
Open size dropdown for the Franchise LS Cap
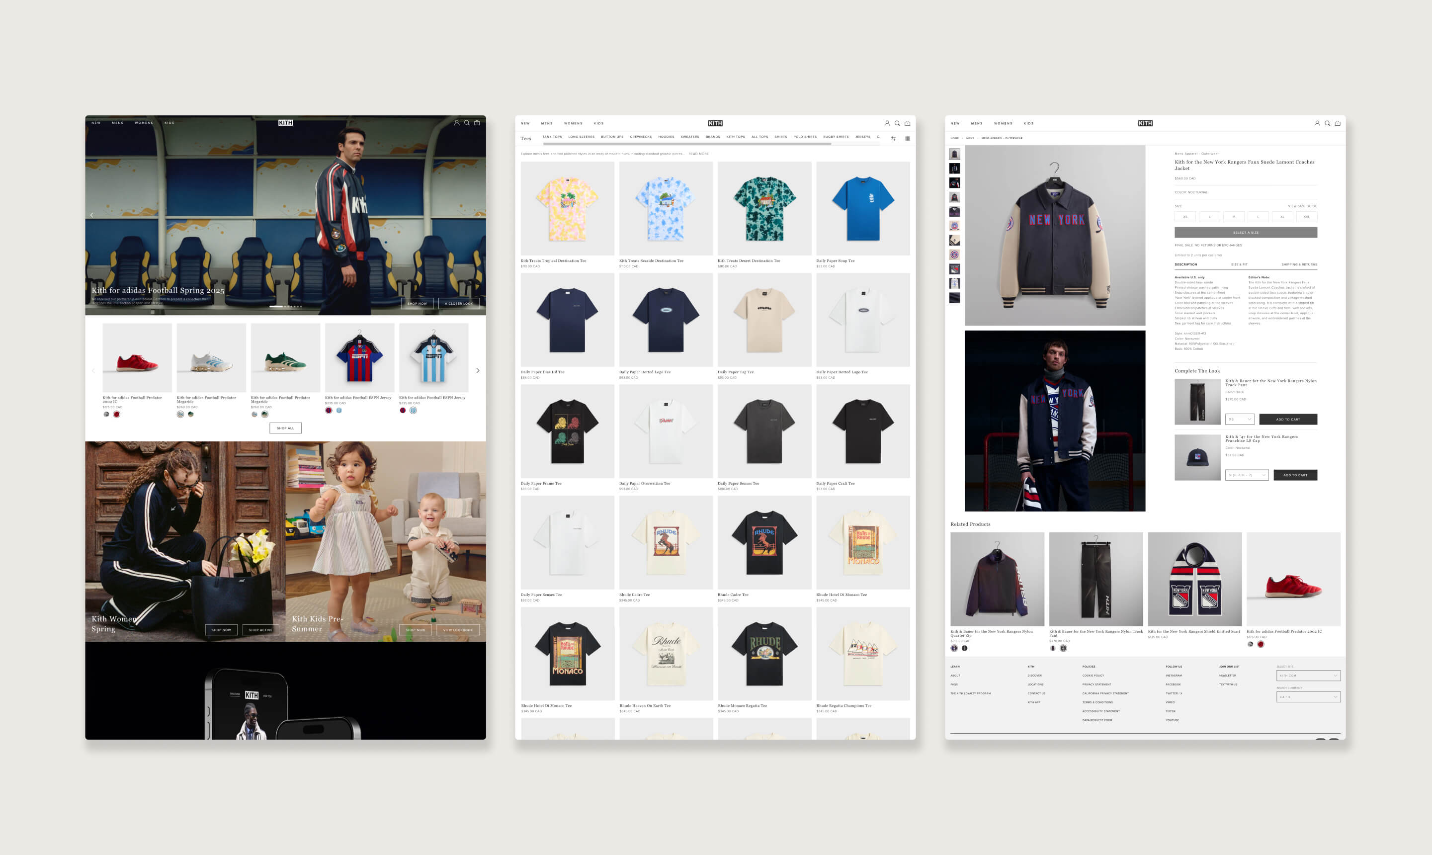(1247, 475)
